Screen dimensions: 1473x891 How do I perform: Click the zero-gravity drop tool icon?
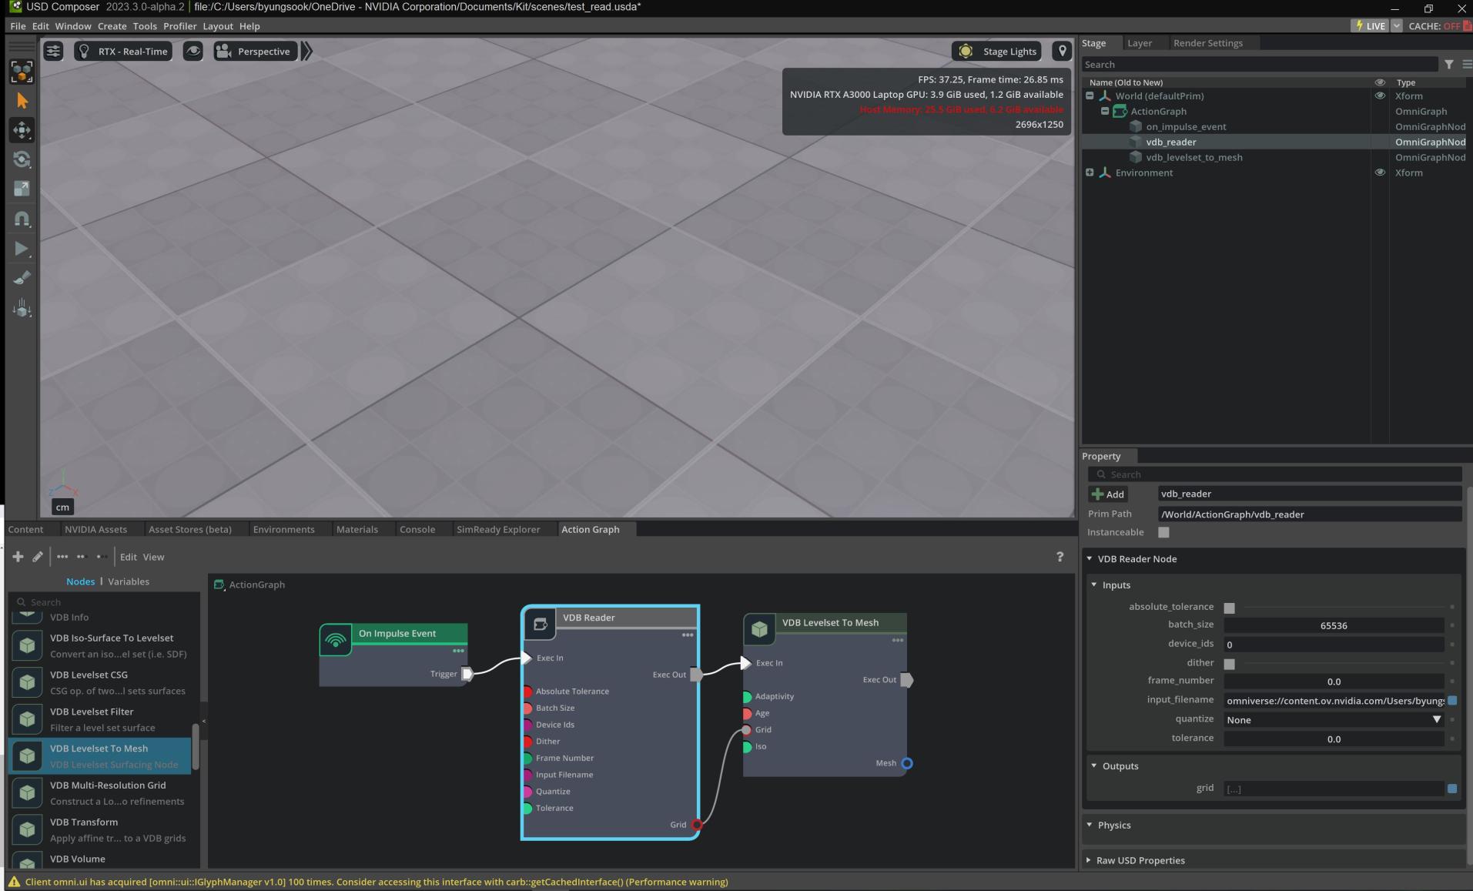(x=22, y=309)
